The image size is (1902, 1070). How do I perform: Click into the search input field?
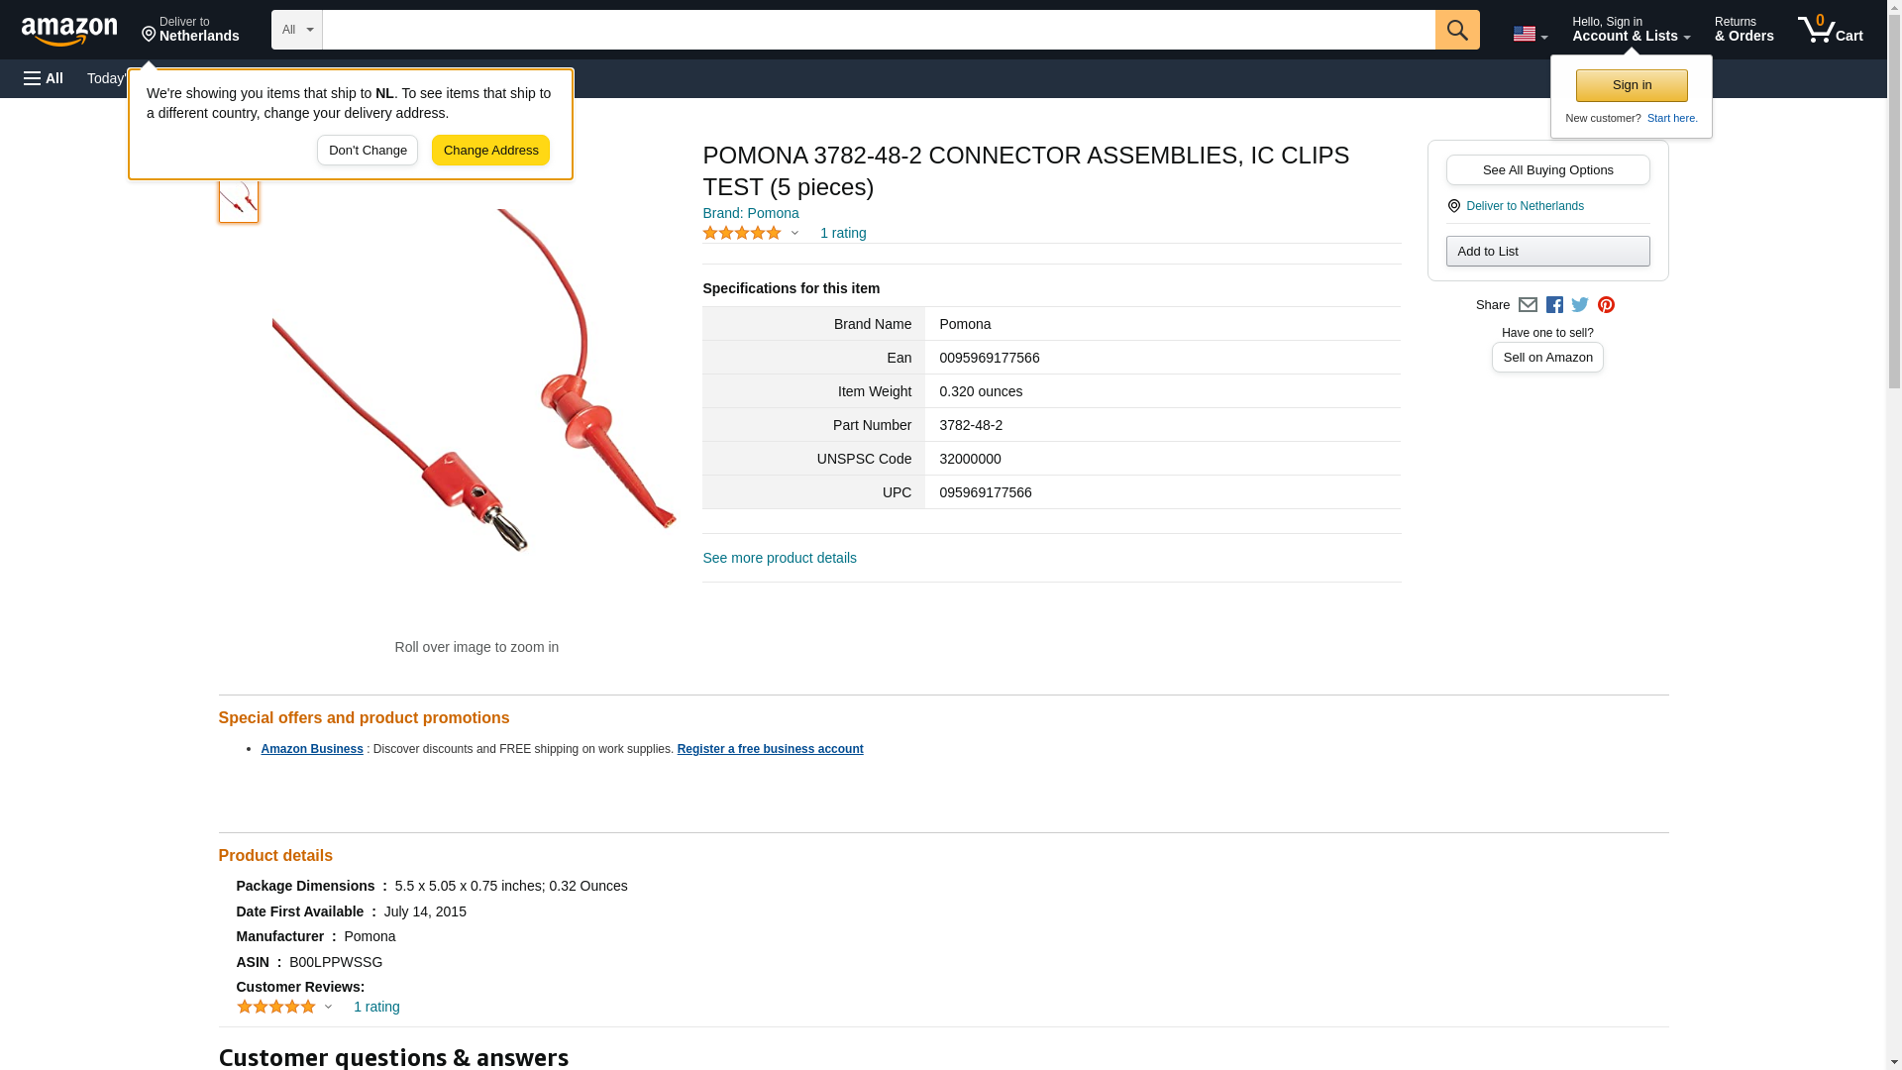878,30
